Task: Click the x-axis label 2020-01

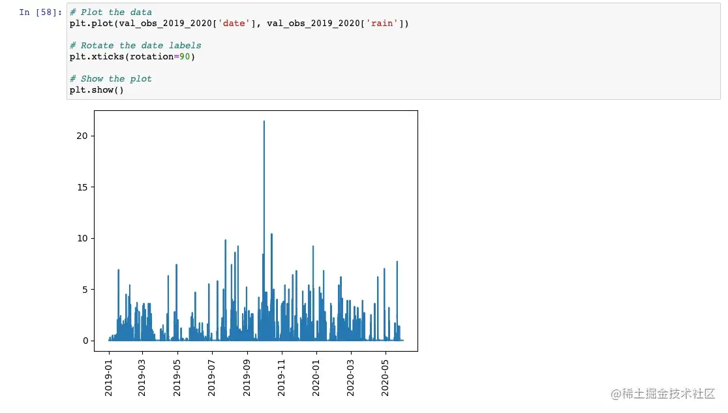Action: point(316,378)
